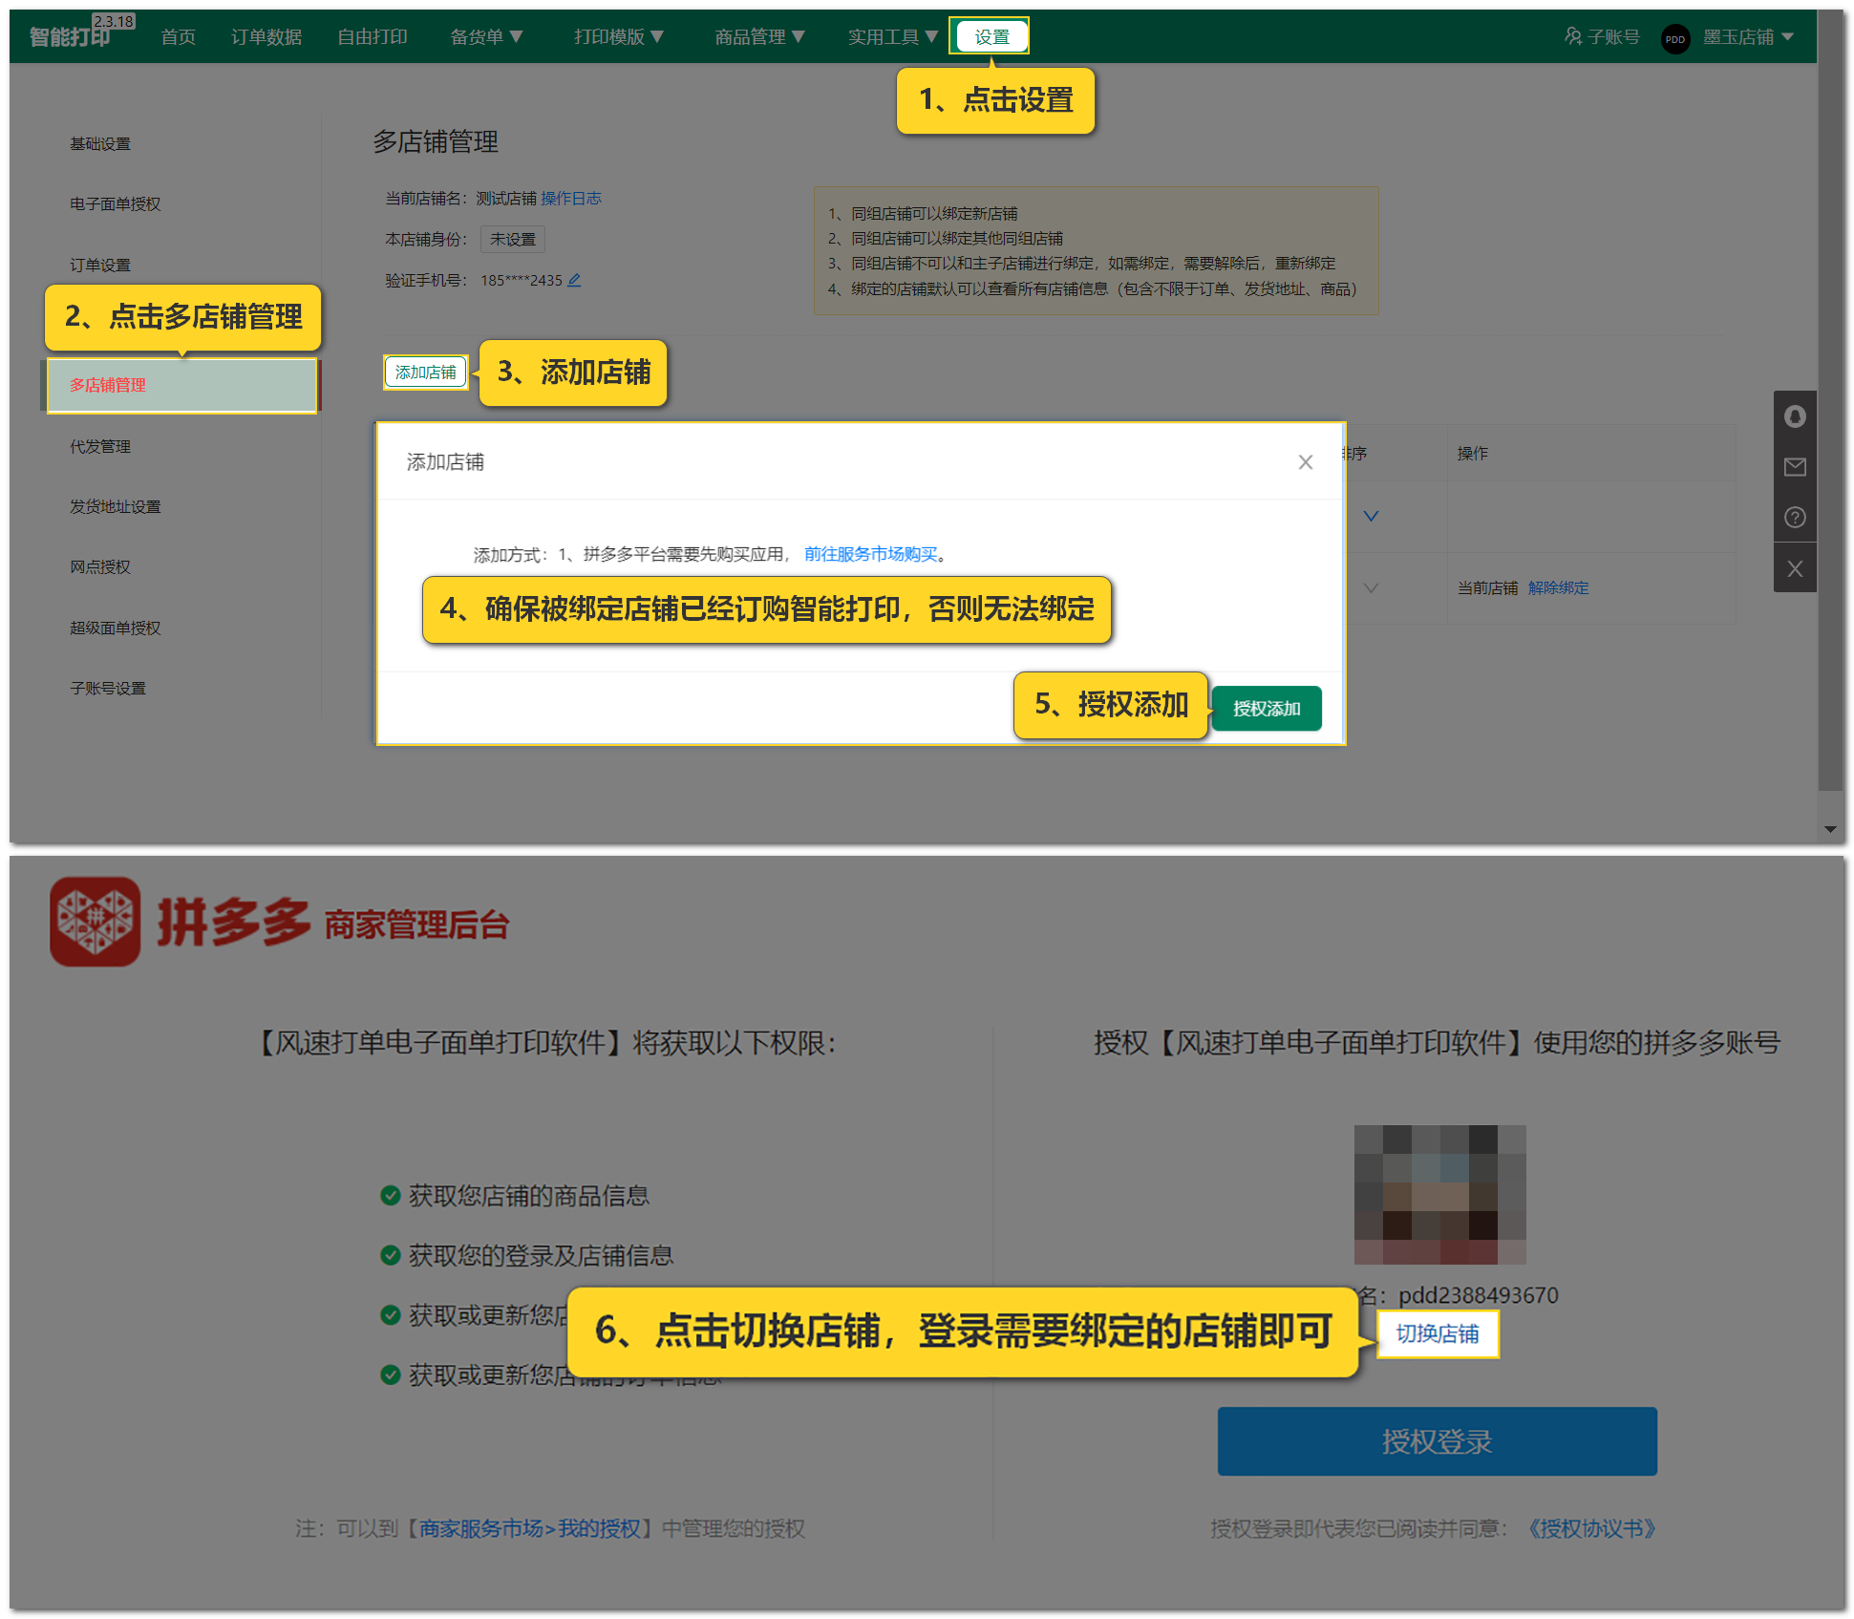Image resolution: width=1854 pixels, height=1619 pixels.
Task: Select 网点授权 in the sidebar
Action: pos(100,566)
